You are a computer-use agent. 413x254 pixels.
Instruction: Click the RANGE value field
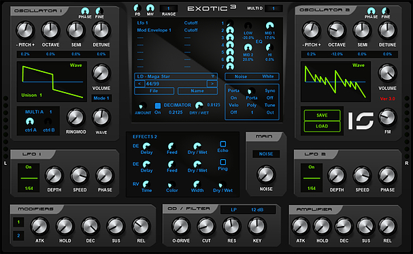pyautogui.click(x=169, y=8)
